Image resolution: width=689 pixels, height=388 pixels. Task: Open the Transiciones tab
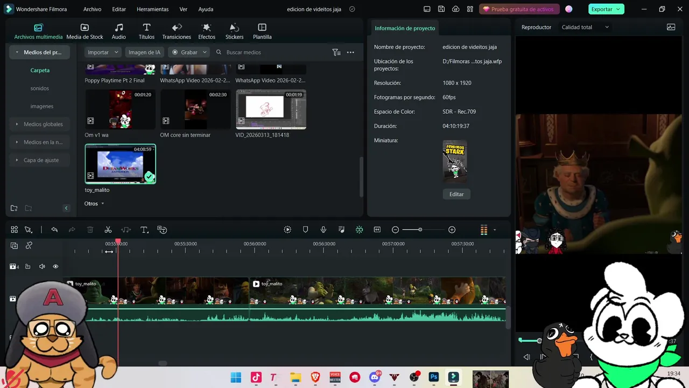tap(177, 32)
